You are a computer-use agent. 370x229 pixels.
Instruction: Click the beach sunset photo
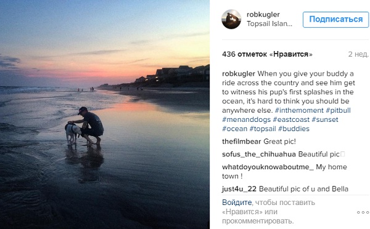[x=105, y=114]
